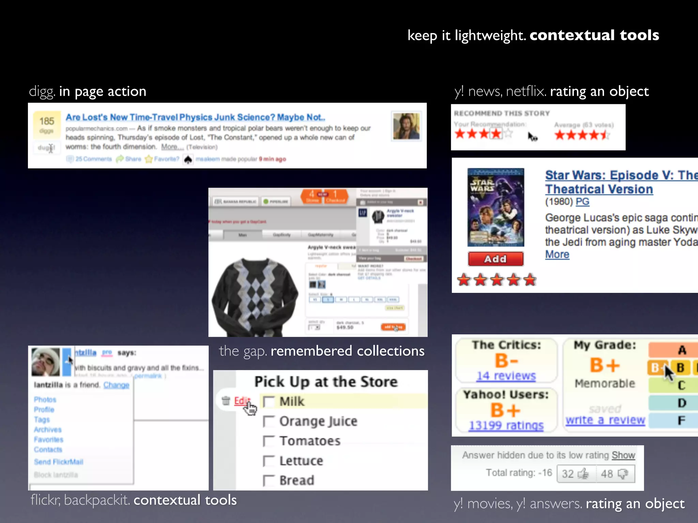Click the orange Checkout tab on Gap page

coord(335,196)
